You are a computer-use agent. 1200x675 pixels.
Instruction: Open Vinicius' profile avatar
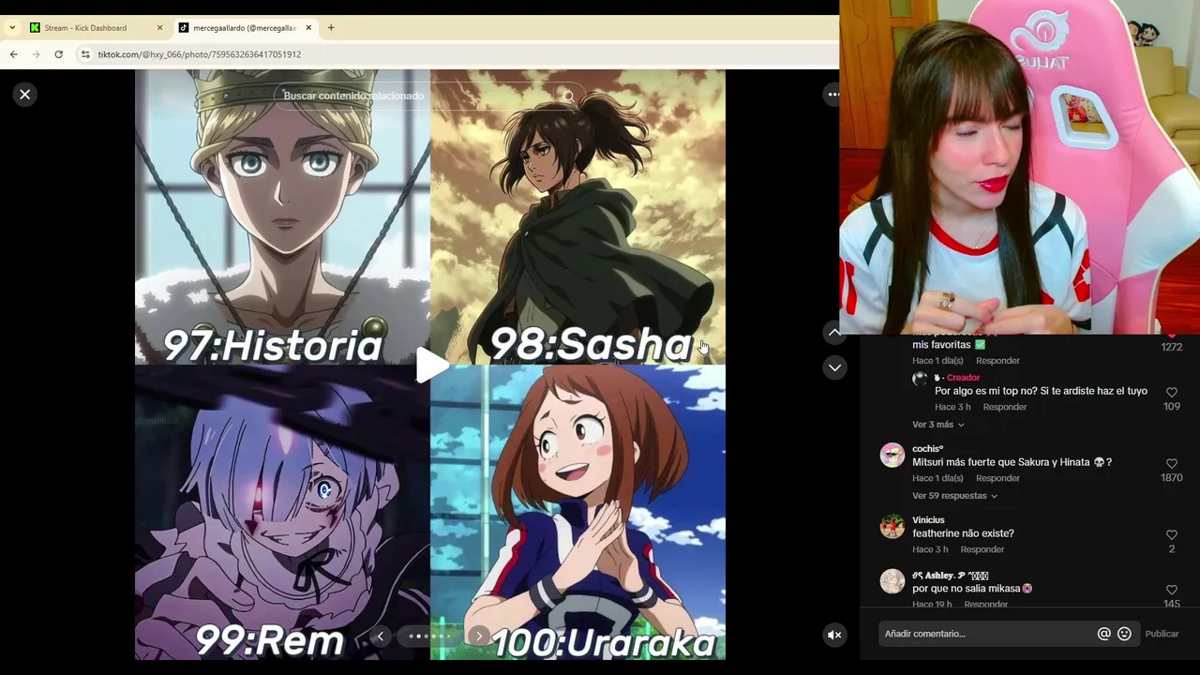892,526
